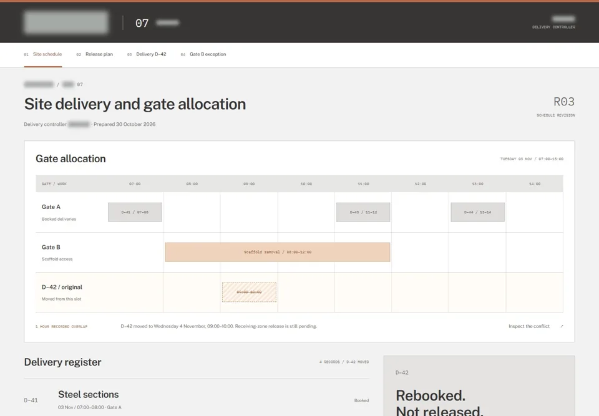This screenshot has width=599, height=416.
Task: Click the 07:00 column header
Action: click(x=135, y=184)
